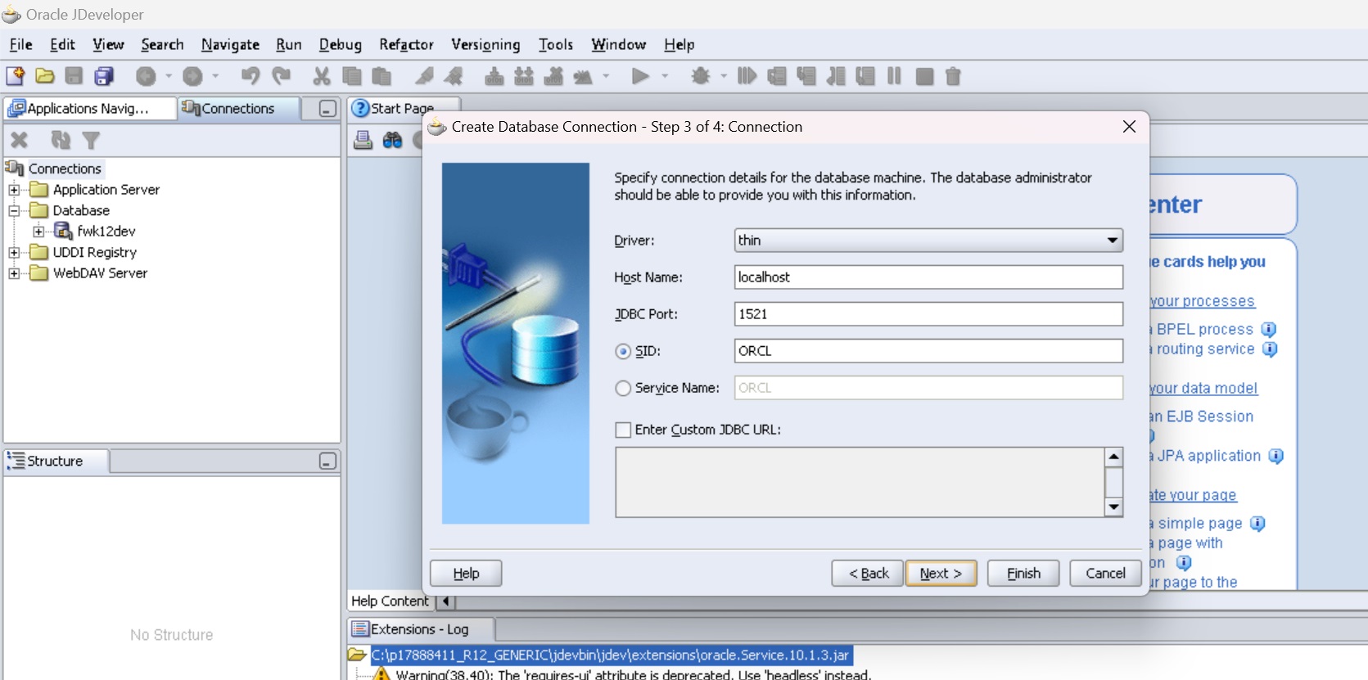
Task: Expand the Application Server tree node
Action: tap(14, 190)
